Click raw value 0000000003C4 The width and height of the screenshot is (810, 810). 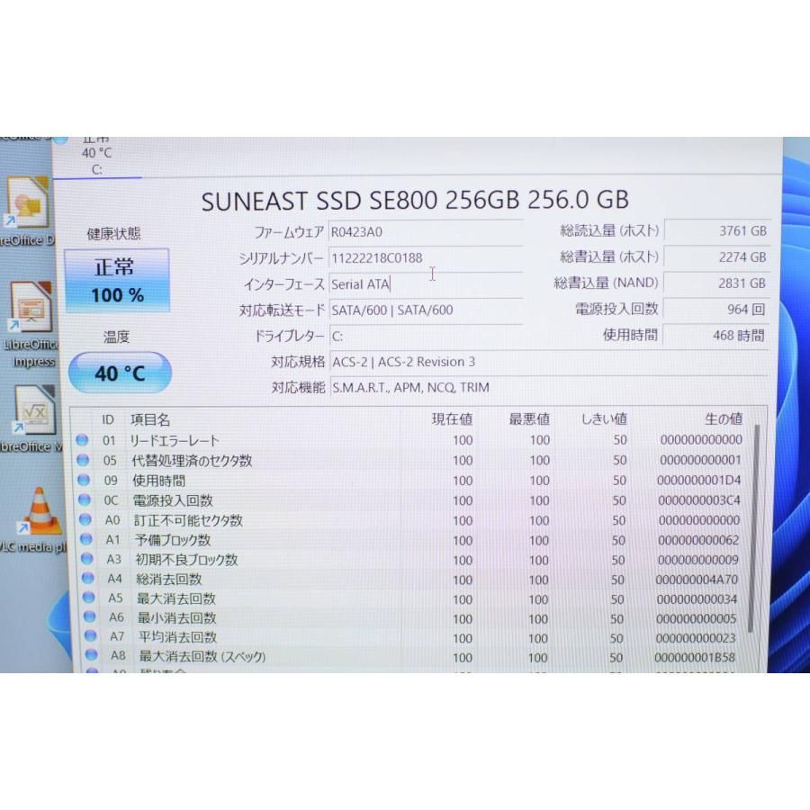tap(699, 500)
